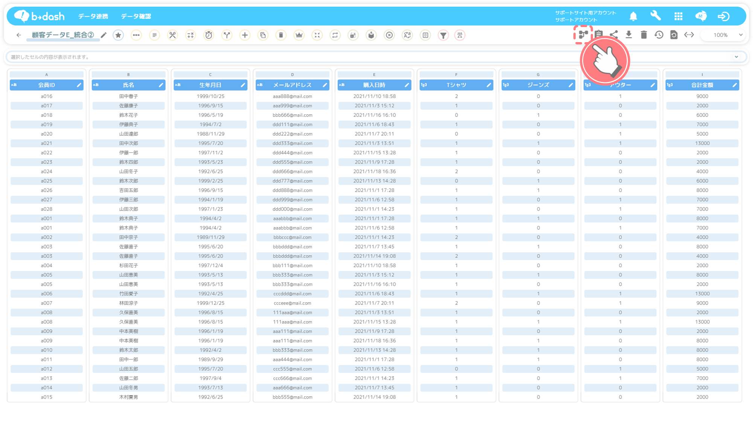Select the メールアドレス column header

pos(292,85)
